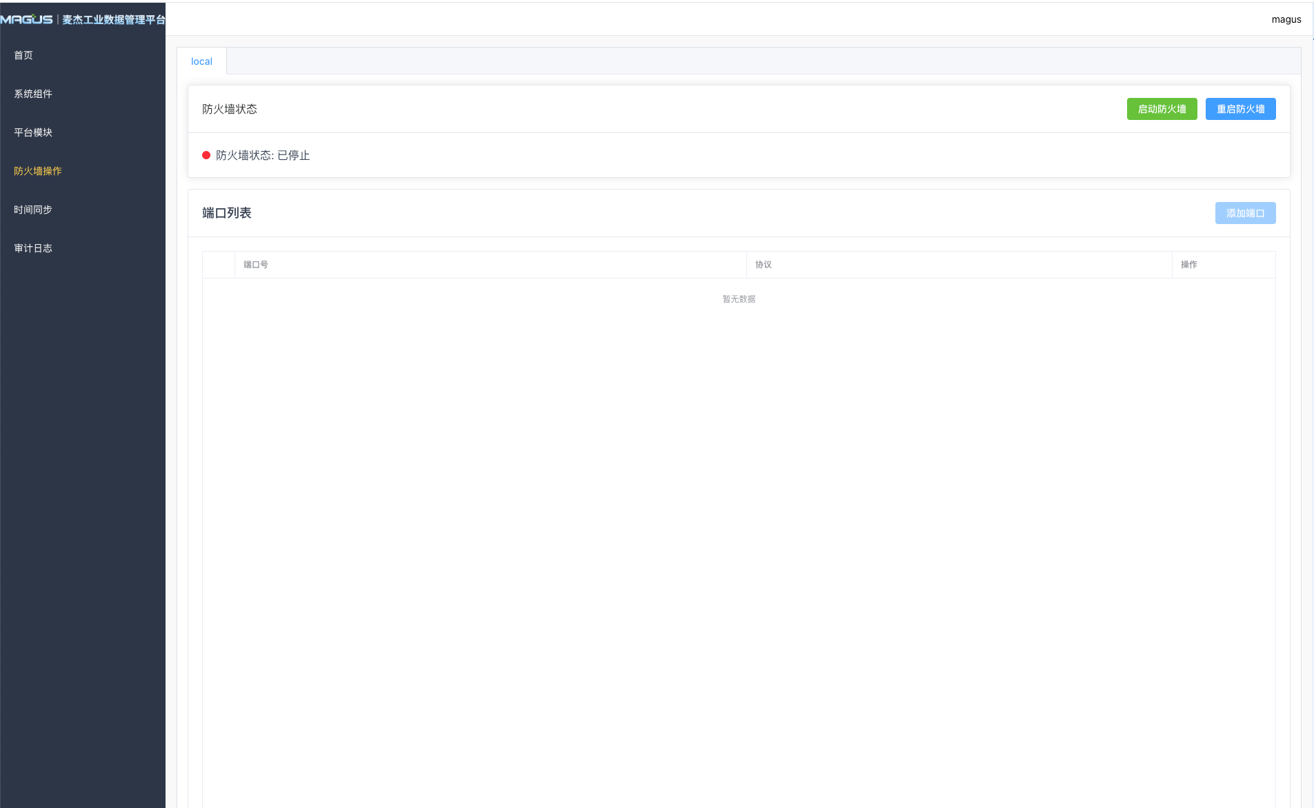1314x808 pixels.
Task: Click the 端口列表 section heading
Action: 227,213
